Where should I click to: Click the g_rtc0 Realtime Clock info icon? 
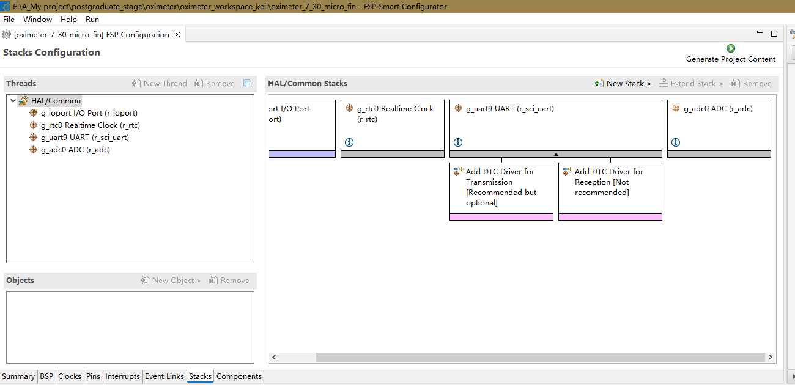click(349, 142)
